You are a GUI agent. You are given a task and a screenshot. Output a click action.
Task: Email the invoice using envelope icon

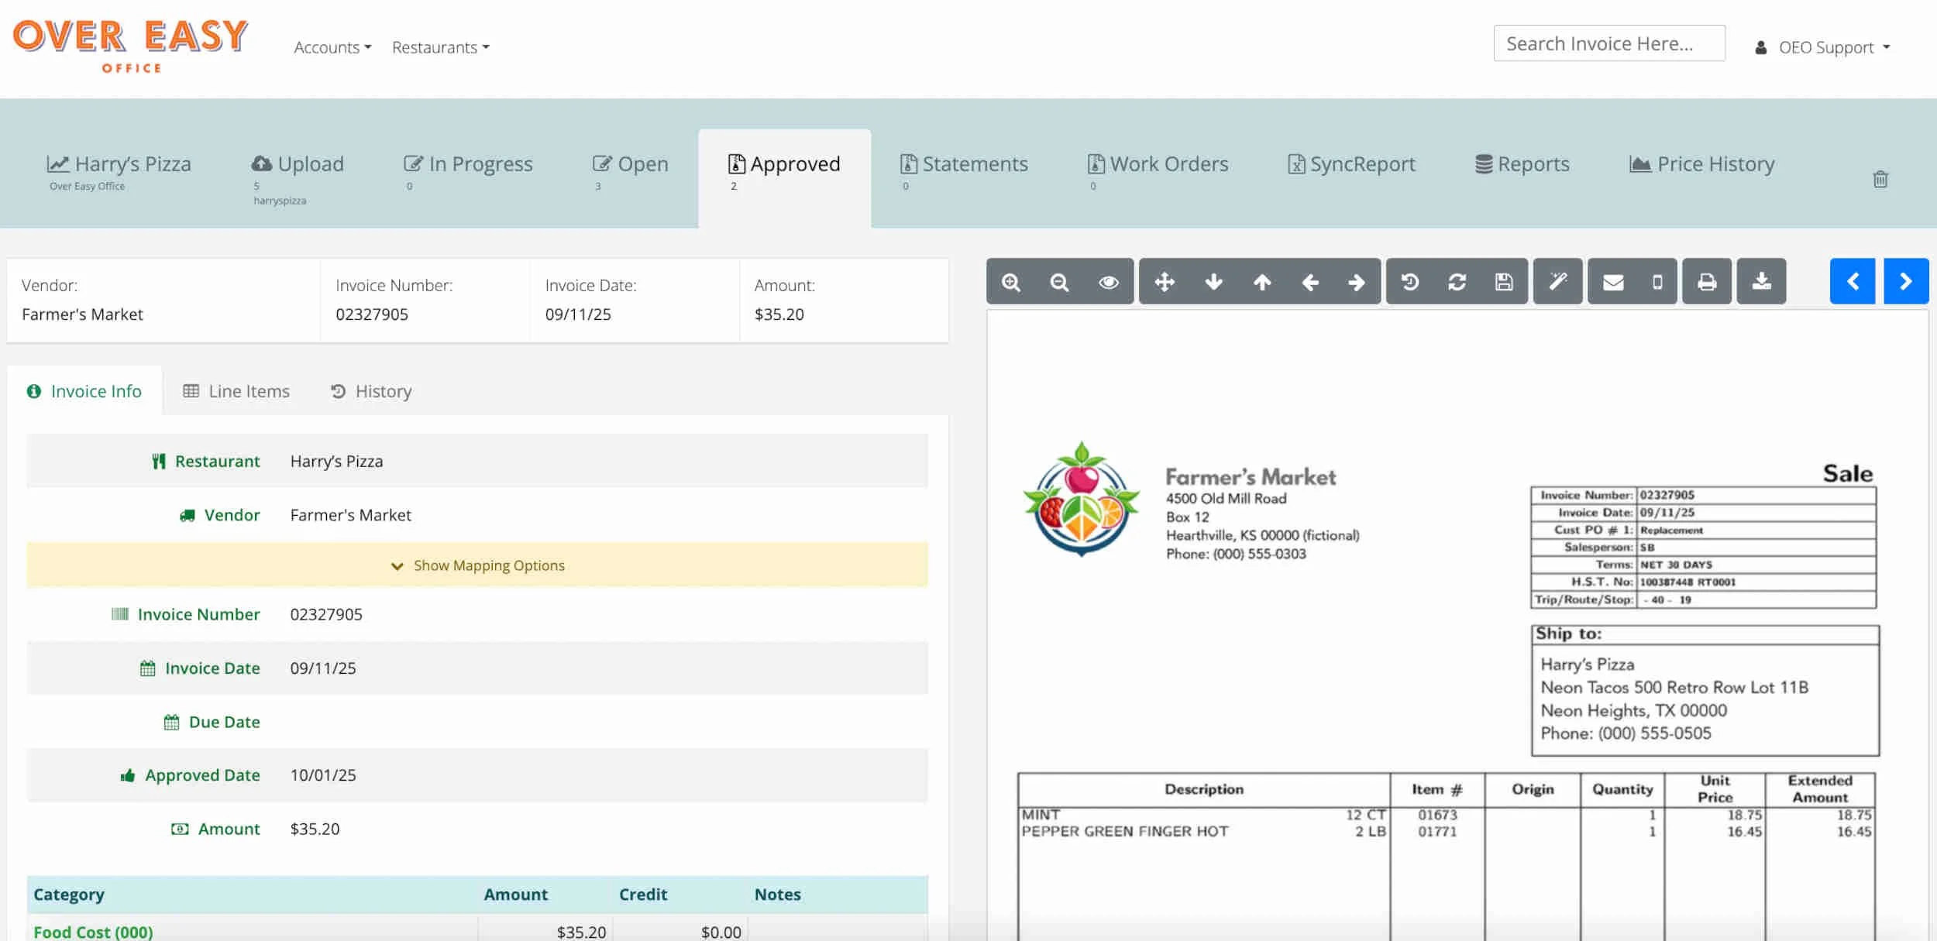pos(1613,282)
